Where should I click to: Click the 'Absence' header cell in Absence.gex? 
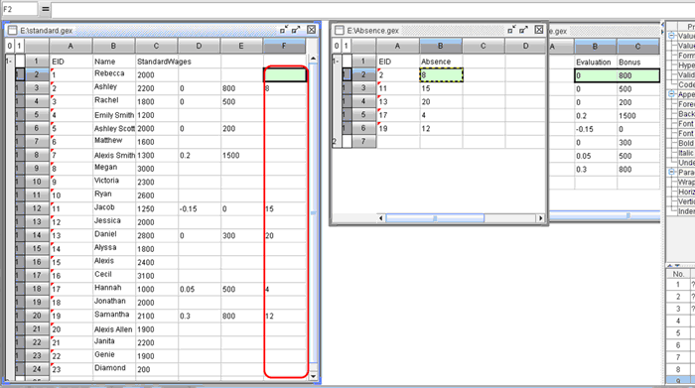tap(441, 62)
